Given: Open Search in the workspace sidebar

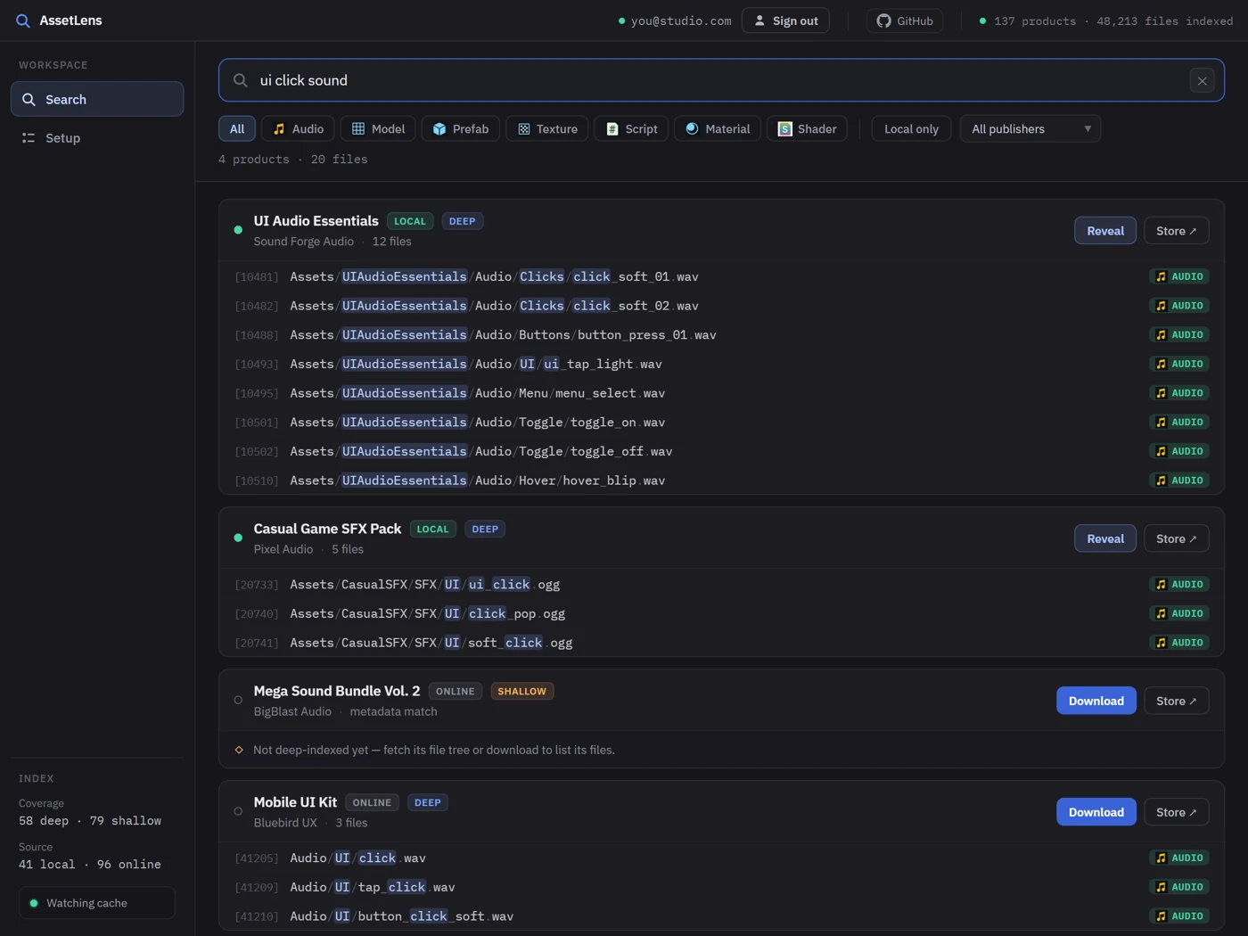Looking at the screenshot, I should 97,99.
